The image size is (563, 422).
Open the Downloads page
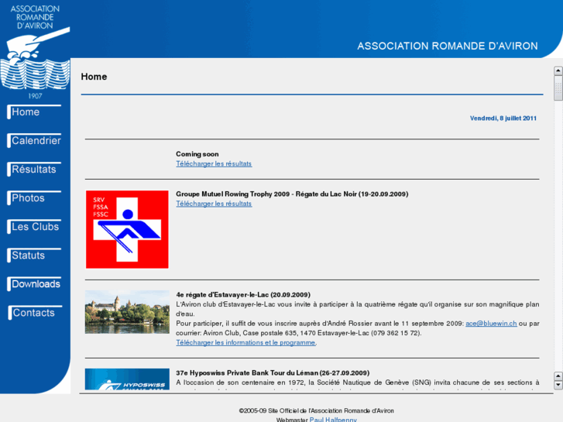click(34, 284)
